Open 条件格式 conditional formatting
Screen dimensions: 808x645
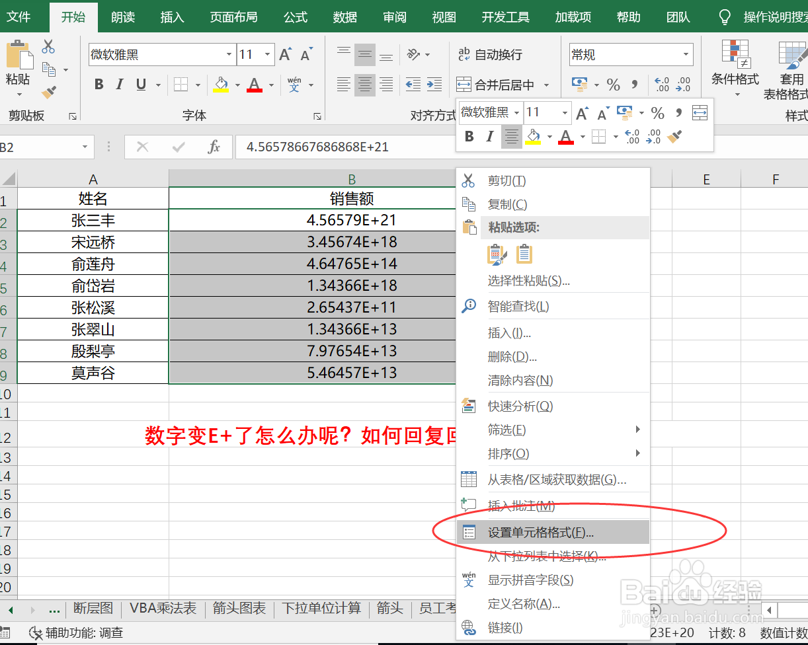click(735, 68)
